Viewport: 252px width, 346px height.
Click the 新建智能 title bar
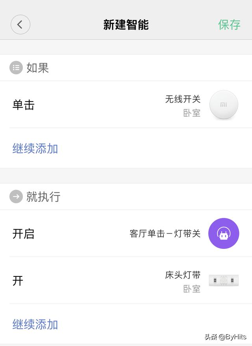[126, 24]
